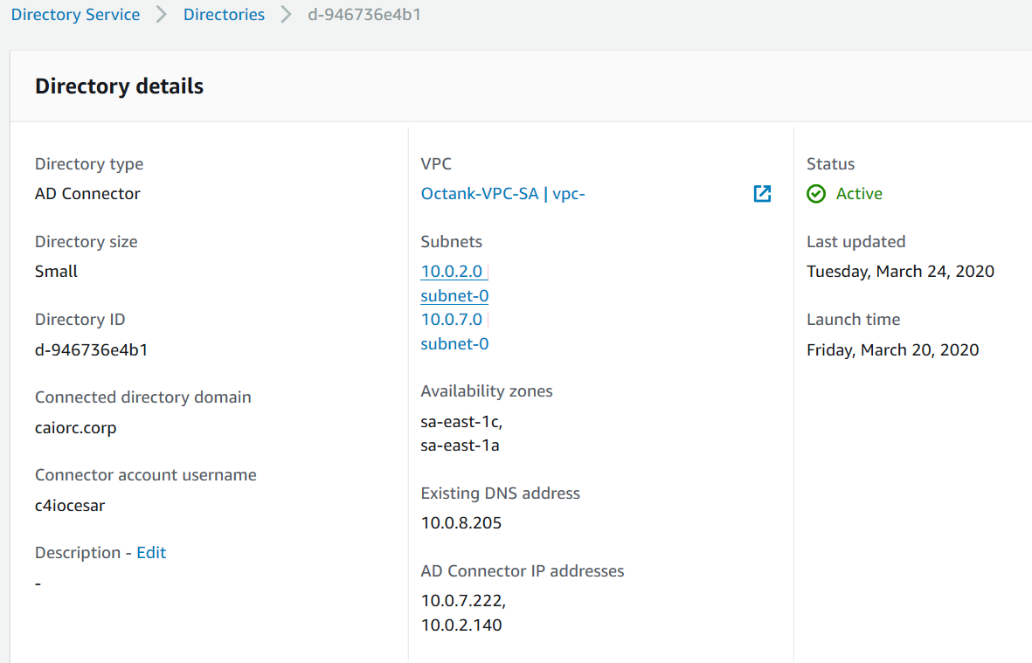Navigate to the Directories breadcrumb
Screen dimensions: 1032x663
click(x=224, y=15)
